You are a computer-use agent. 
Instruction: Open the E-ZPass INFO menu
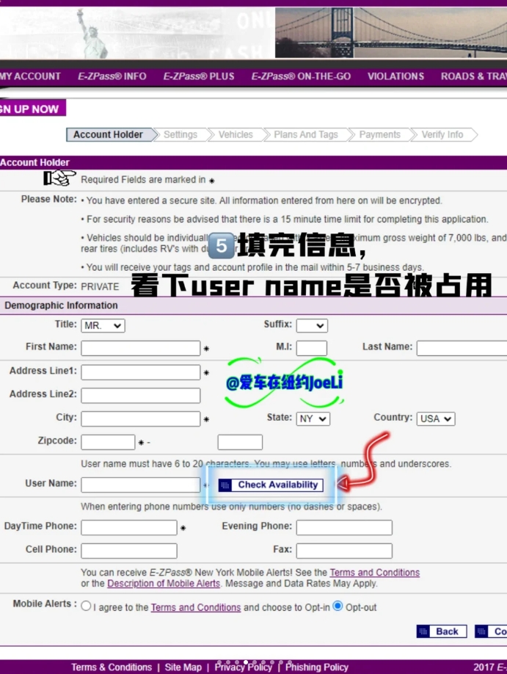pyautogui.click(x=112, y=76)
